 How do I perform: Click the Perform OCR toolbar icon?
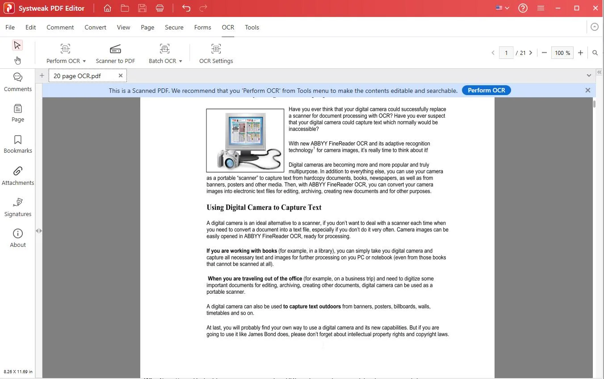point(66,49)
